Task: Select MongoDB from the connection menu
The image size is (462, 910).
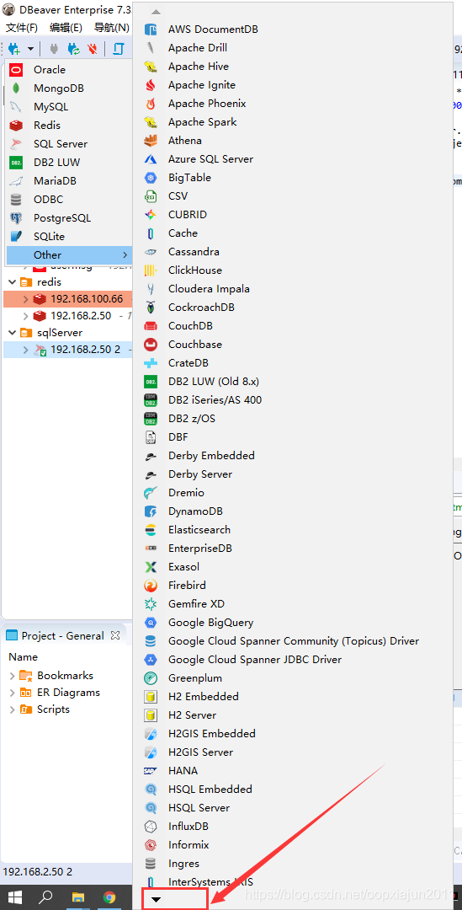Action: pos(69,88)
